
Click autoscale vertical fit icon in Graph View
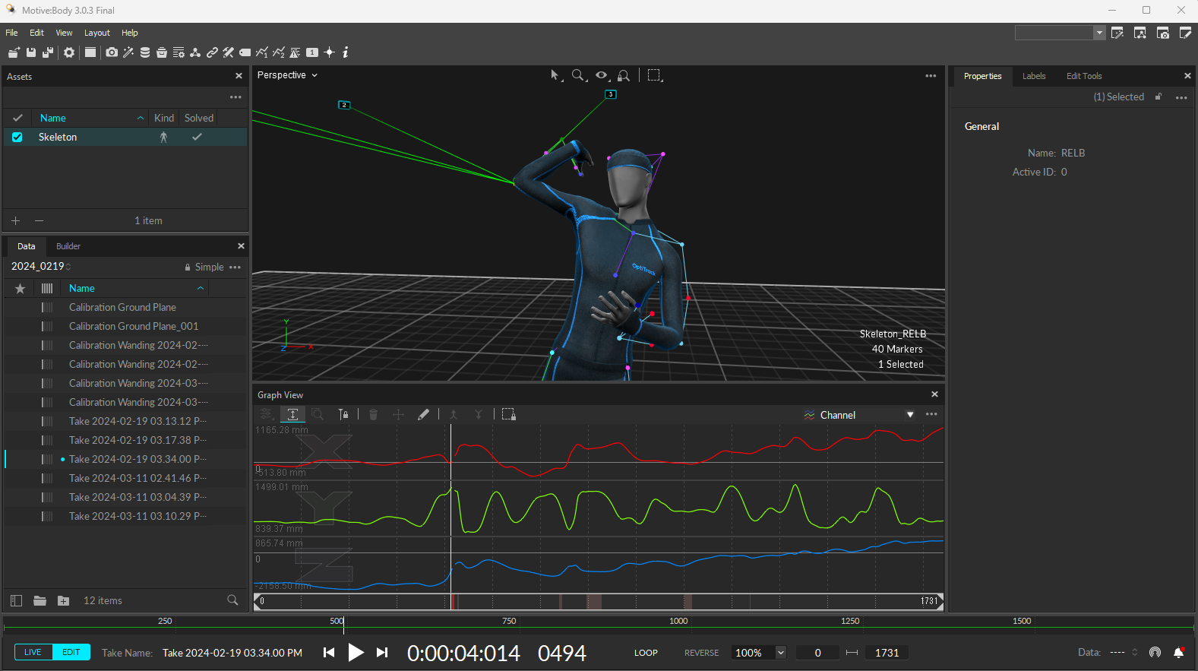[x=292, y=414]
